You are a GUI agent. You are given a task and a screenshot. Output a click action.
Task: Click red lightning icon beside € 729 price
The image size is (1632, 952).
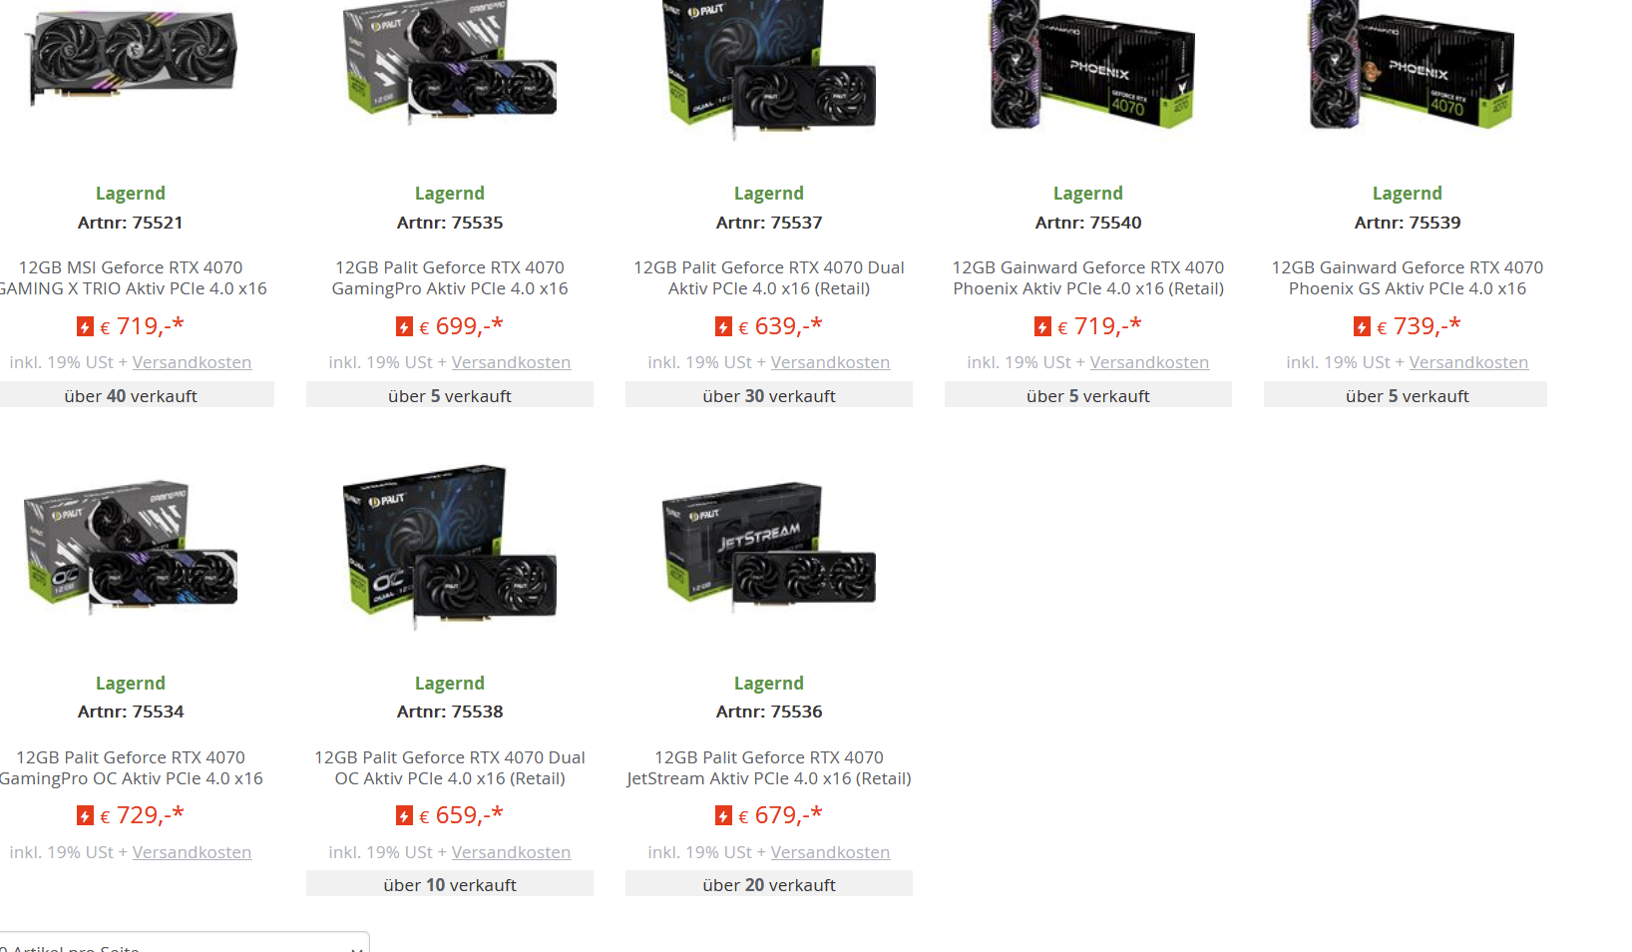point(85,816)
